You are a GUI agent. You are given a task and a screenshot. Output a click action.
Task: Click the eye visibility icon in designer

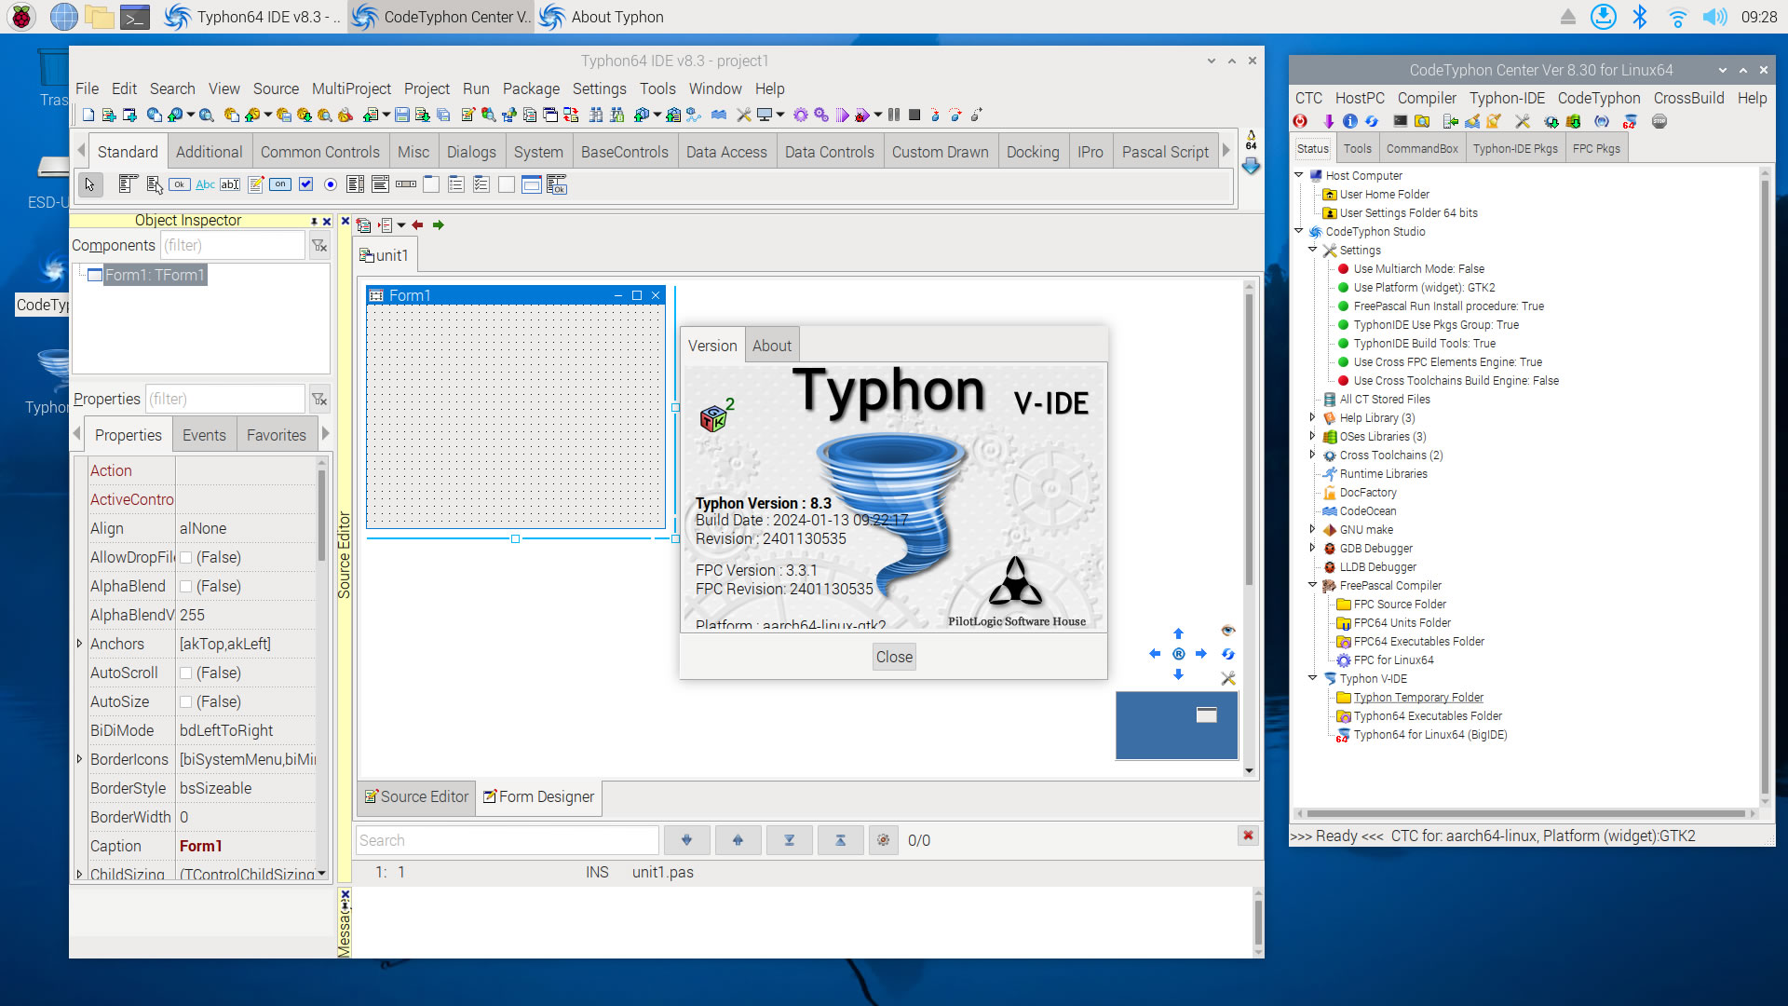click(1227, 631)
